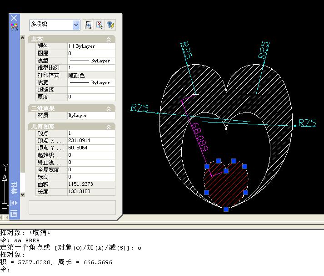Viewport: 324px width, 276px height.
Task: Open the palette properties menu icon
Action: (x=14, y=213)
